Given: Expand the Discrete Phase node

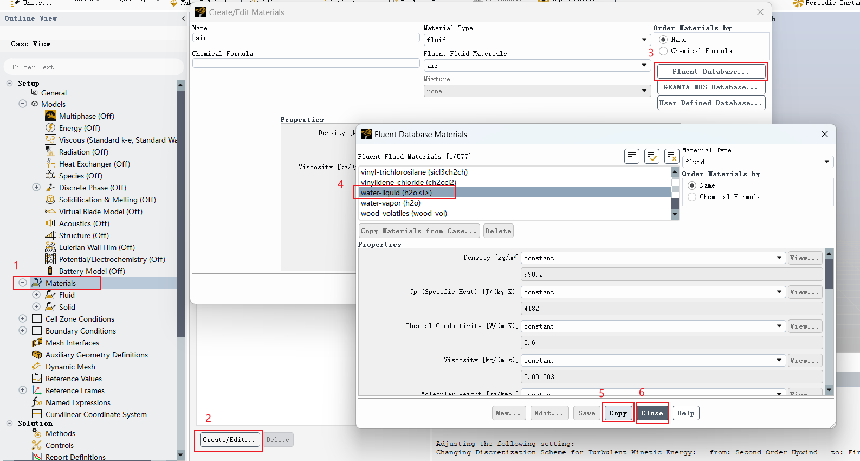Looking at the screenshot, I should pyautogui.click(x=36, y=187).
